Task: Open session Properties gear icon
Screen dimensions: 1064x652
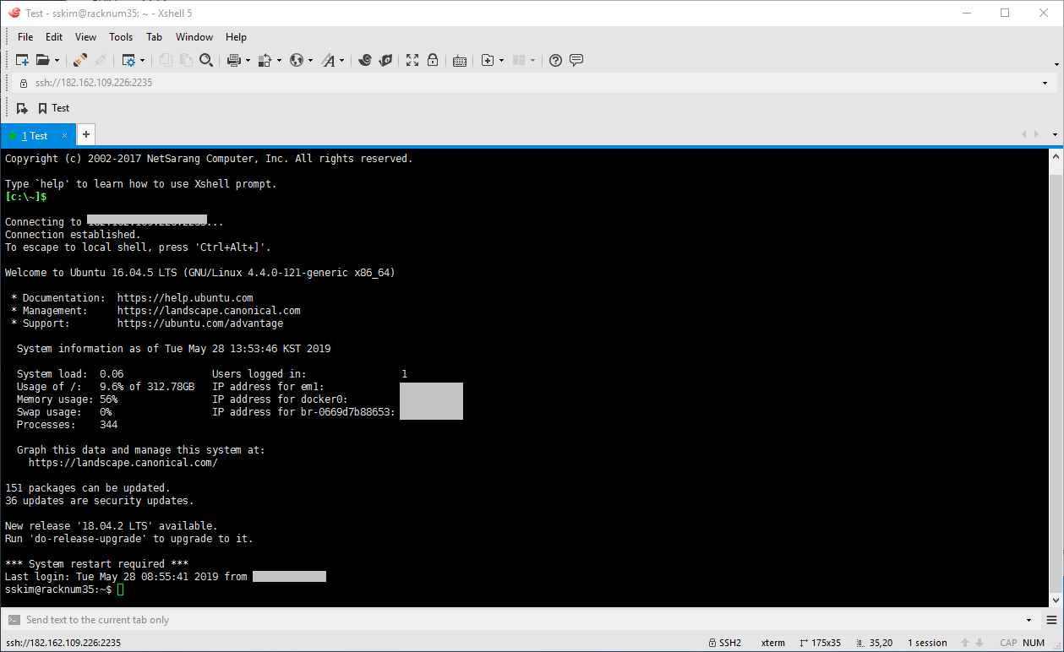Action: coord(128,60)
